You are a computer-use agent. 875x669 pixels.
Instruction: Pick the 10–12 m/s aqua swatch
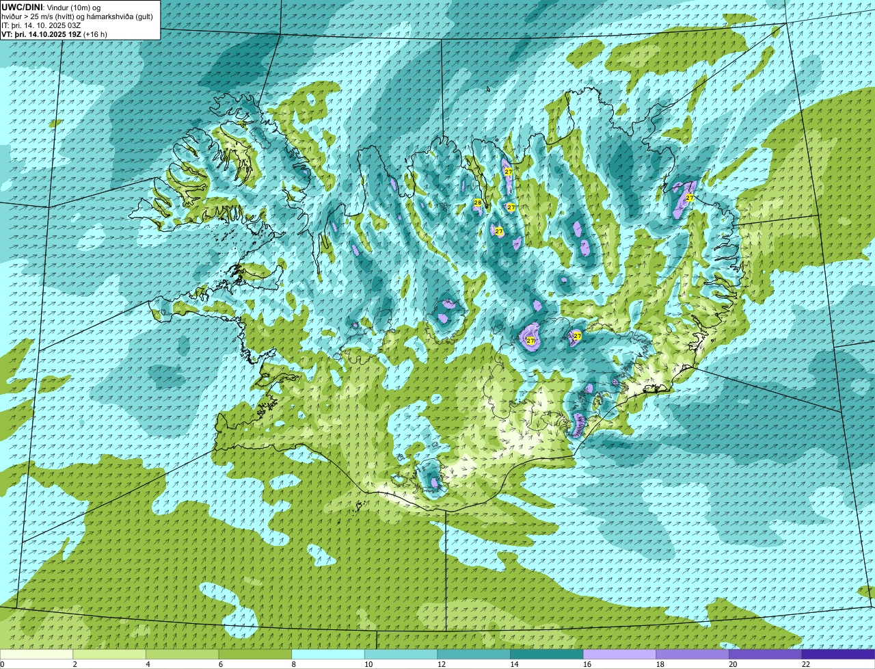[401, 654]
